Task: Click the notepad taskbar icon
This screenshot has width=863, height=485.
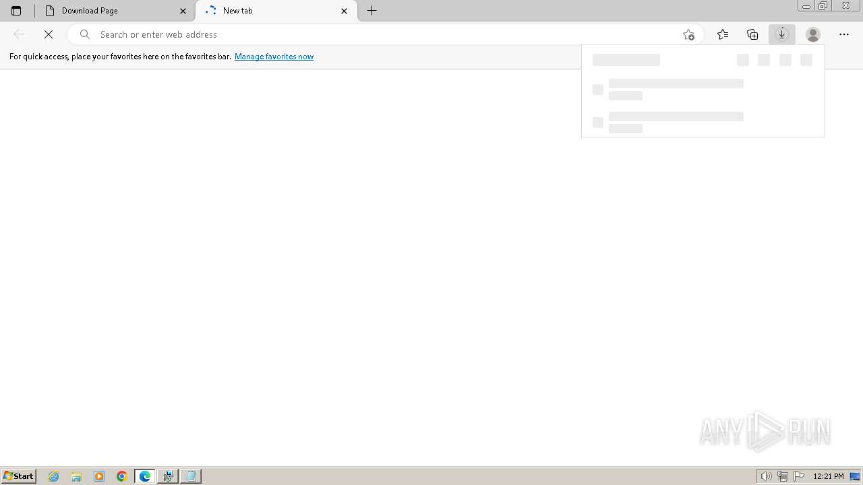Action: click(191, 476)
